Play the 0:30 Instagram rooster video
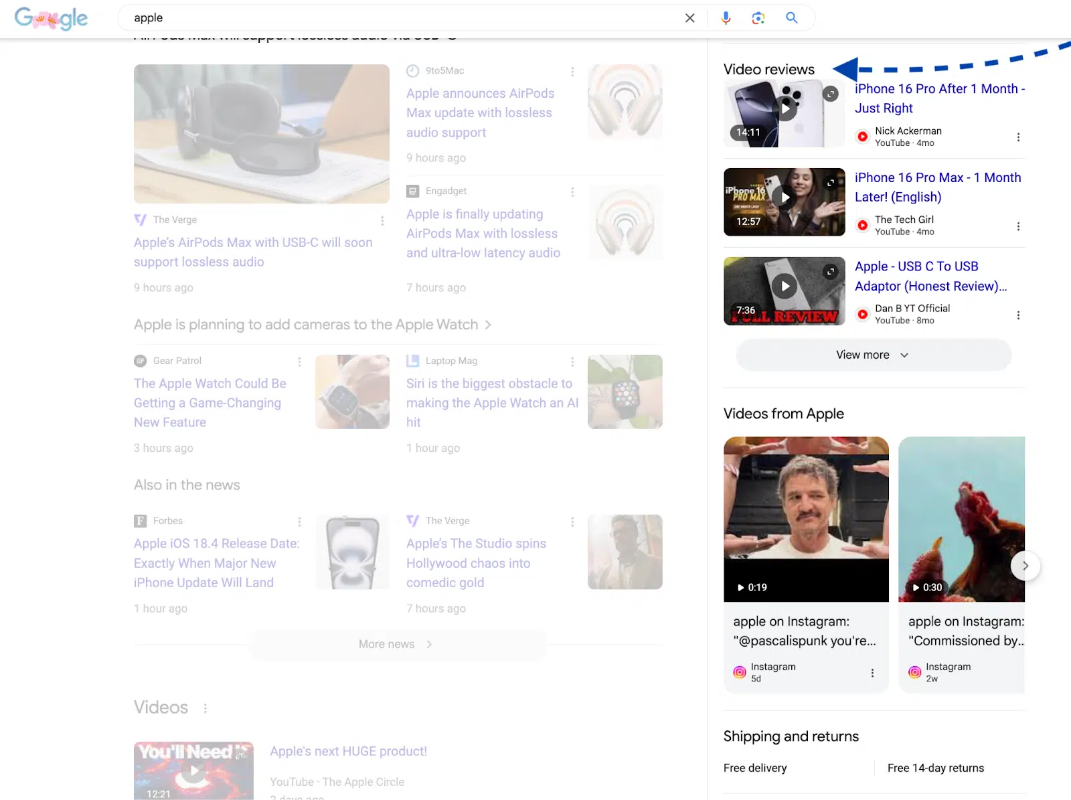The height and width of the screenshot is (800, 1071). [x=962, y=519]
